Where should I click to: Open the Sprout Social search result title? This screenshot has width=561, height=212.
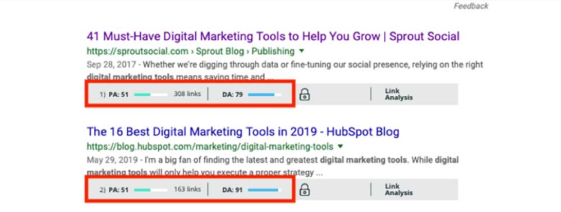[273, 36]
